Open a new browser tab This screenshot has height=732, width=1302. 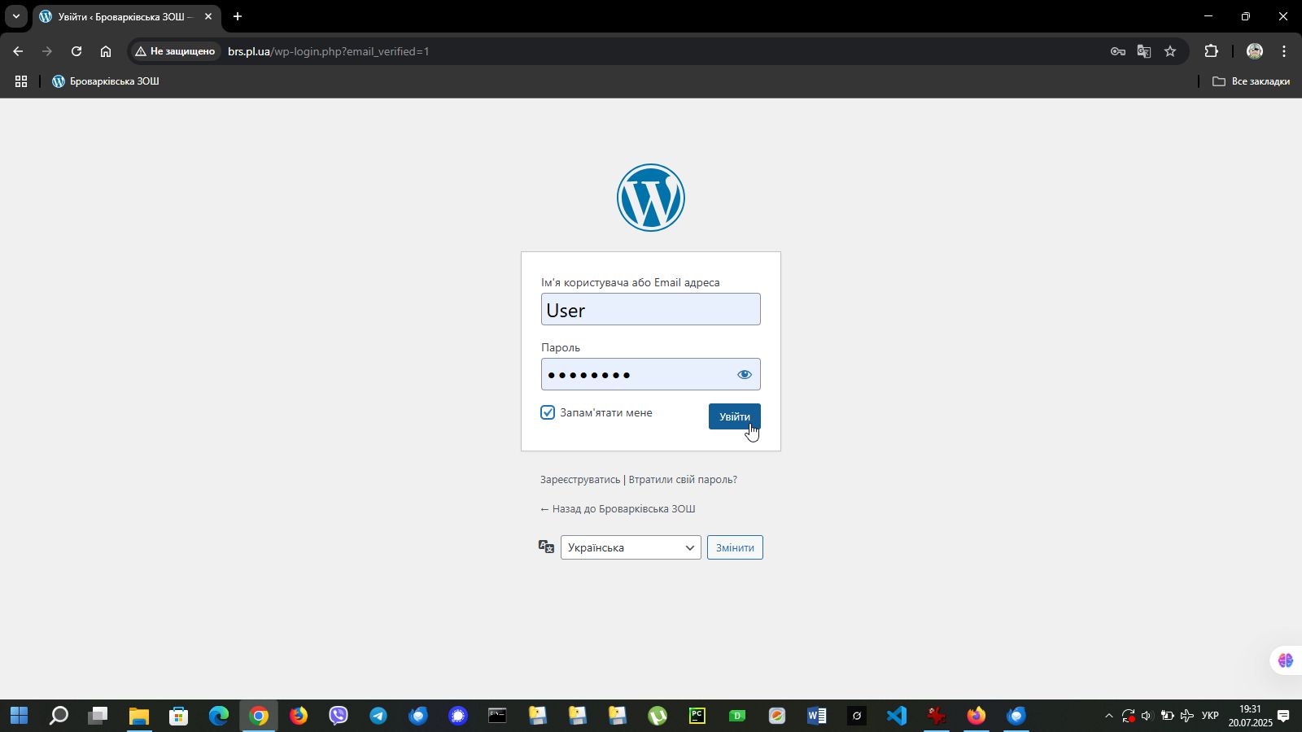click(238, 16)
